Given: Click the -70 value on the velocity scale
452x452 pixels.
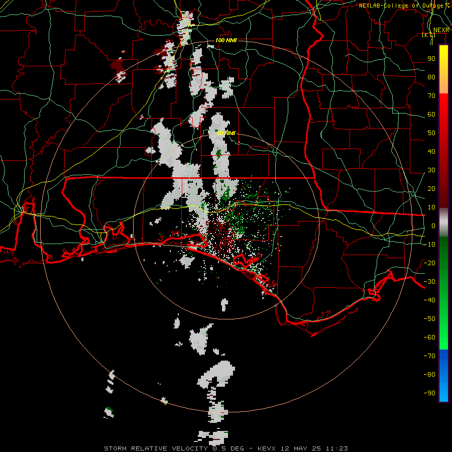Looking at the screenshot, I should click(x=429, y=356).
